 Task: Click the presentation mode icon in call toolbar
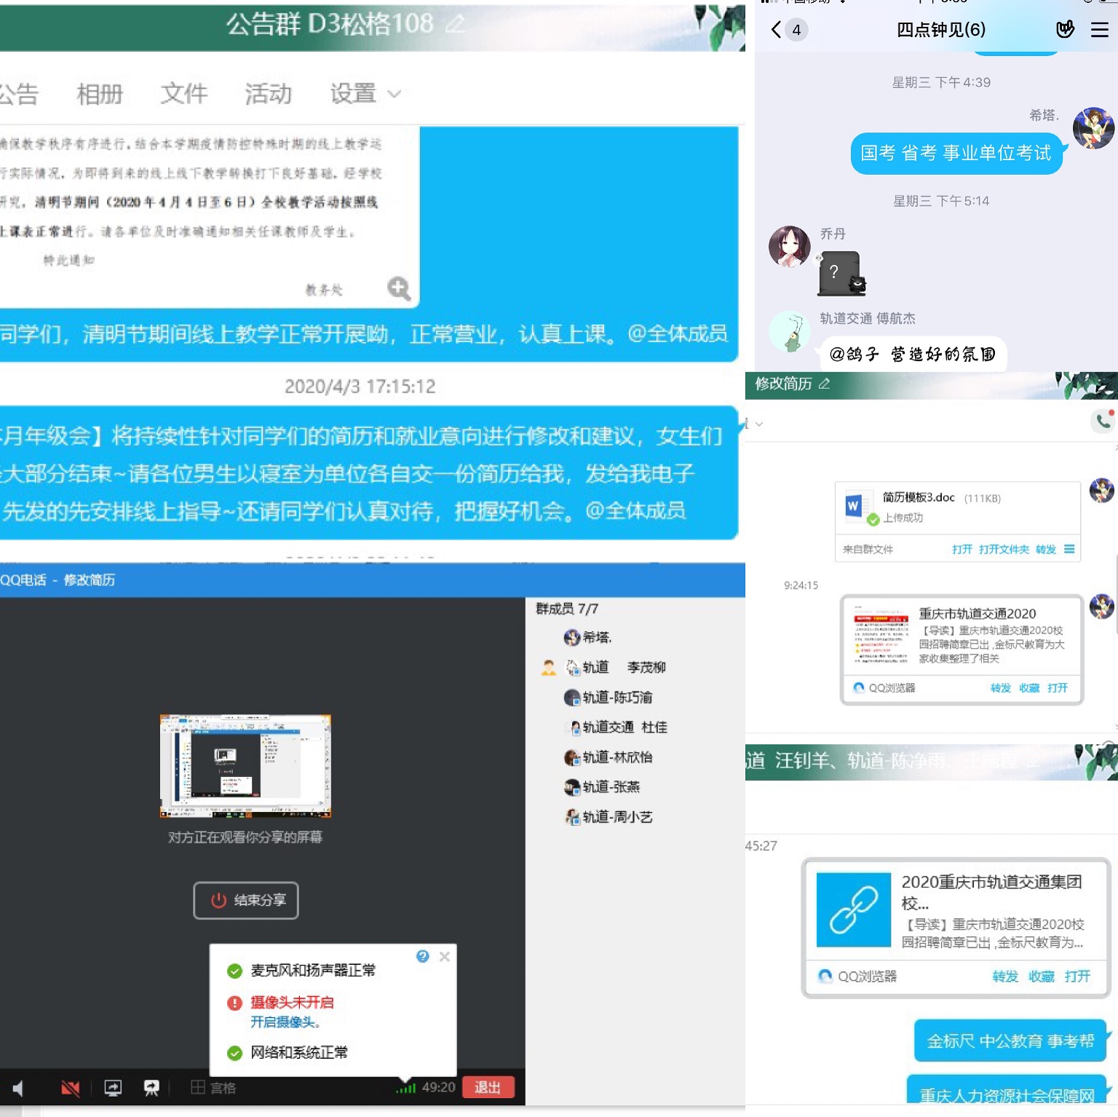point(151,1088)
